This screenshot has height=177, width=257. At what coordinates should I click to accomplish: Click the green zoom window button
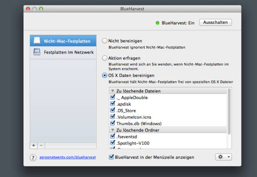pyautogui.click(x=41, y=9)
